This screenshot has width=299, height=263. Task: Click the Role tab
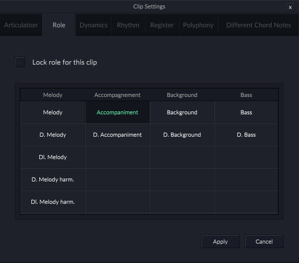(59, 25)
